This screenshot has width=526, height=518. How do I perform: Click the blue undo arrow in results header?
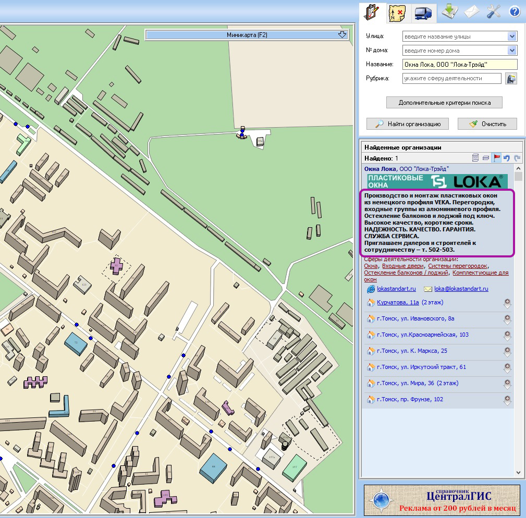point(507,157)
